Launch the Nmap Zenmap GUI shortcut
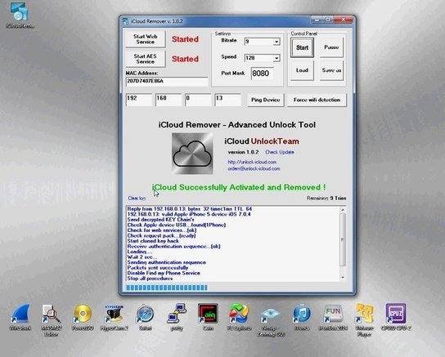The image size is (445, 357). coord(271,319)
